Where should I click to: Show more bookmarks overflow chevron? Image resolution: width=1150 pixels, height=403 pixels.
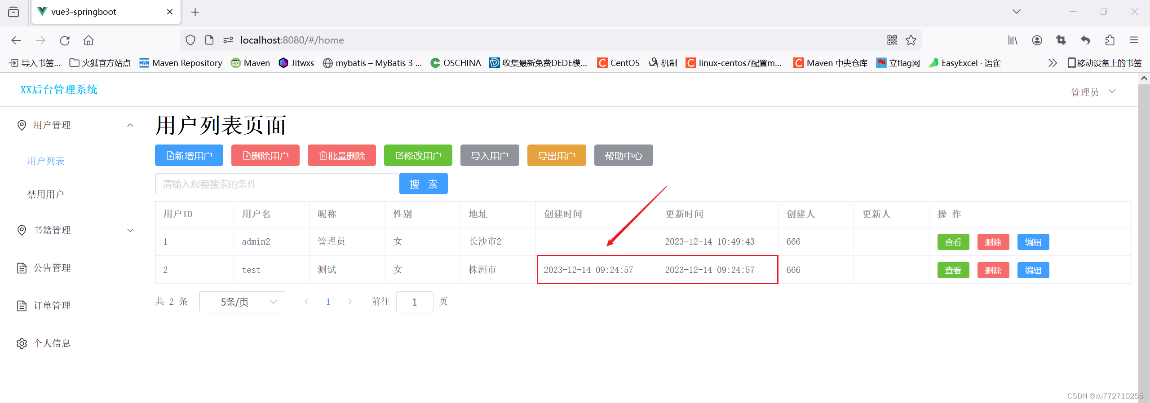pos(1052,63)
